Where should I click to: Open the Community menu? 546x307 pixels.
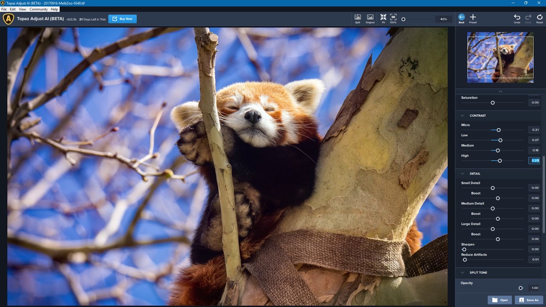click(x=38, y=9)
